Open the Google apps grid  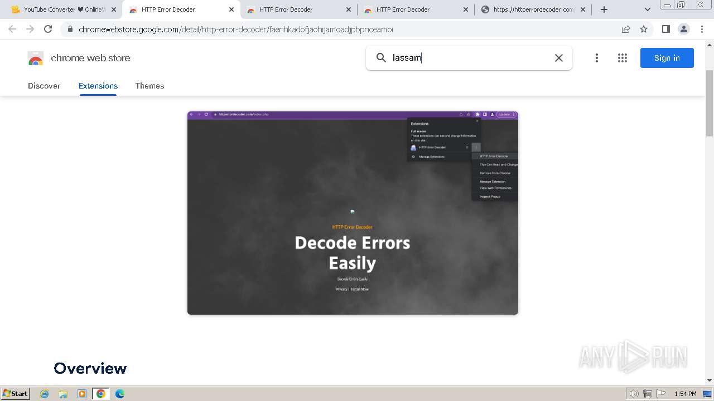pos(623,58)
